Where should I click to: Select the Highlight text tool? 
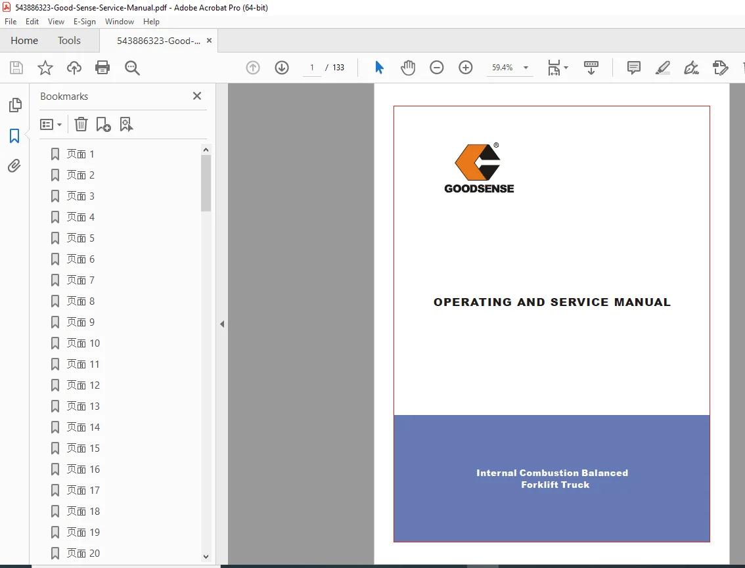tap(663, 68)
